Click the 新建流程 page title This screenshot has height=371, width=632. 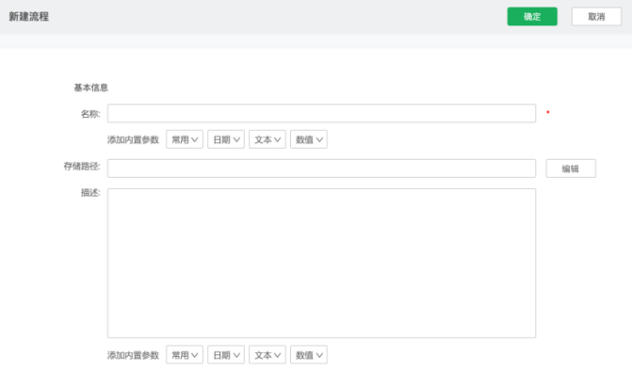(x=29, y=17)
